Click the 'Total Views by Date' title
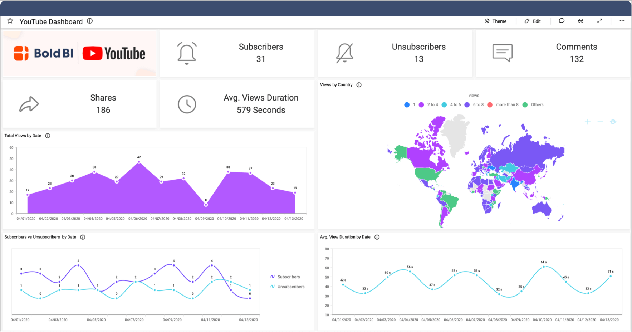The height and width of the screenshot is (332, 632). pos(23,136)
